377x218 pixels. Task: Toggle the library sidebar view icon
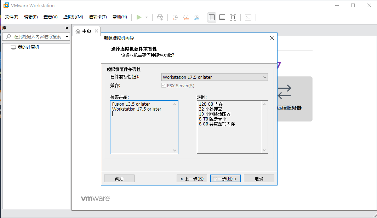pyautogui.click(x=212, y=17)
